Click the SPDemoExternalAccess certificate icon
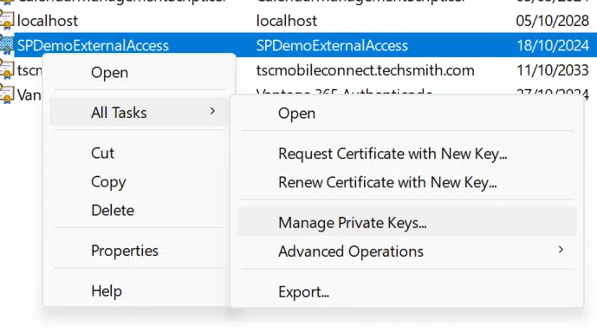The width and height of the screenshot is (597, 327). (x=6, y=45)
